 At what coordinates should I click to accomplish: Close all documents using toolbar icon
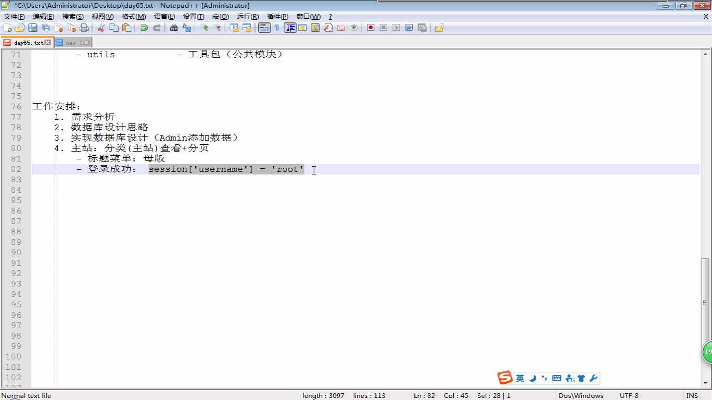tap(71, 28)
